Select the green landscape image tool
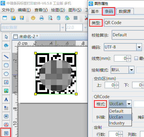The width and height of the screenshot is (144, 137). click(6, 91)
